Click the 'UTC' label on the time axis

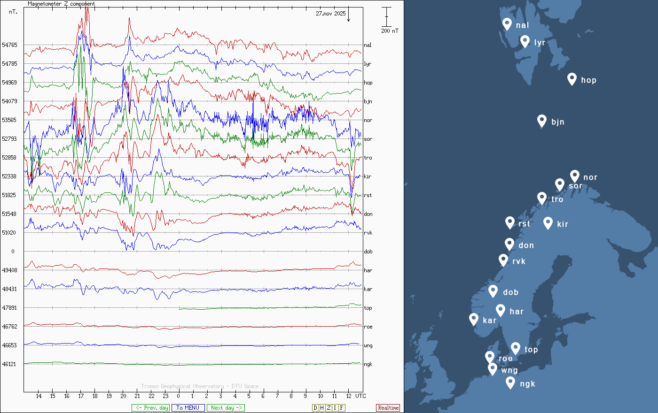360,396
